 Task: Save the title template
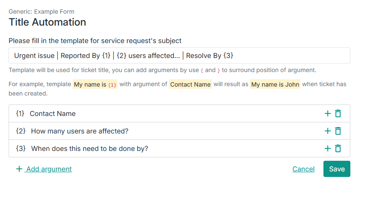337,169
